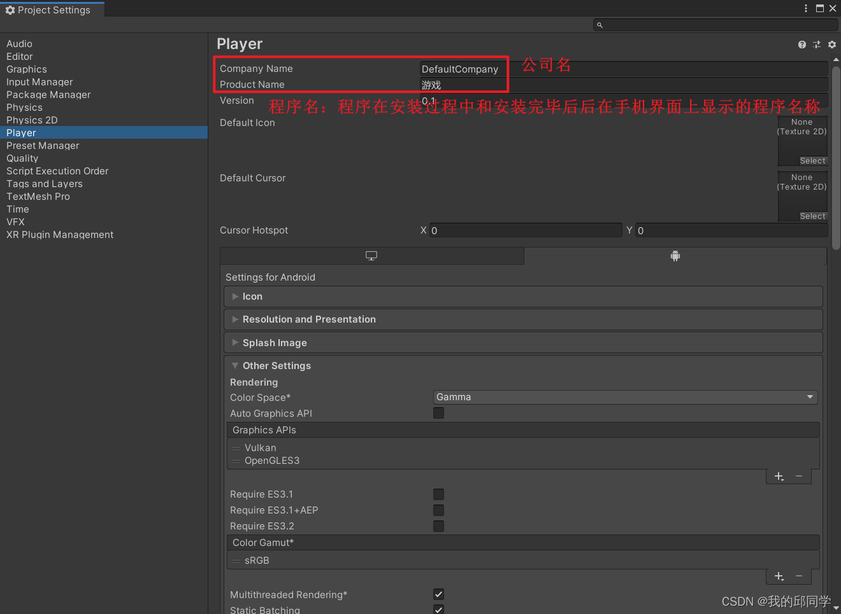The image size is (841, 614).
Task: Click the minus icon below Color Gamut list
Action: click(799, 576)
